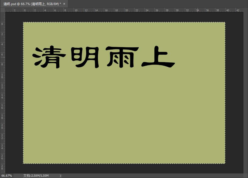The width and height of the screenshot is (248, 178).
Task: Click the 清明.psd document tab
Action: tap(27, 4)
